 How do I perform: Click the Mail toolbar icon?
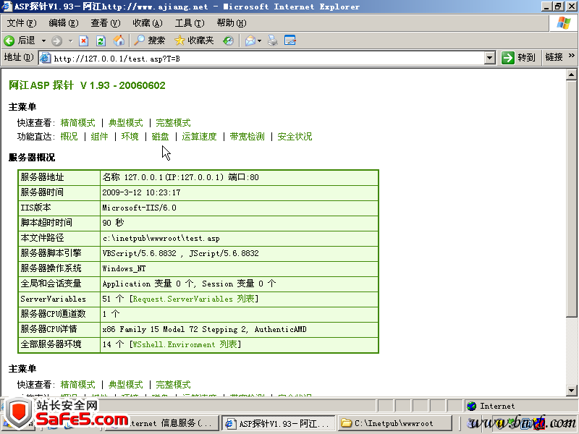(250, 41)
